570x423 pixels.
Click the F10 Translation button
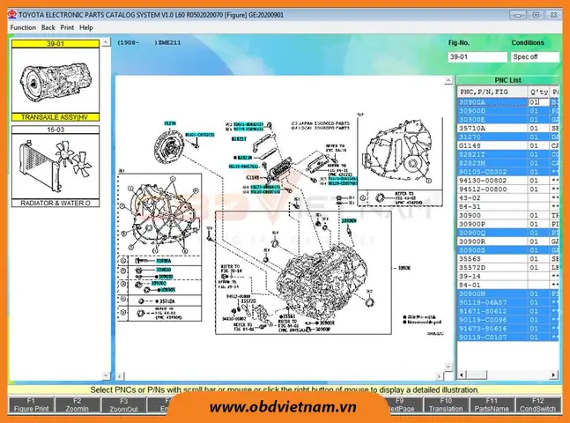(446, 404)
